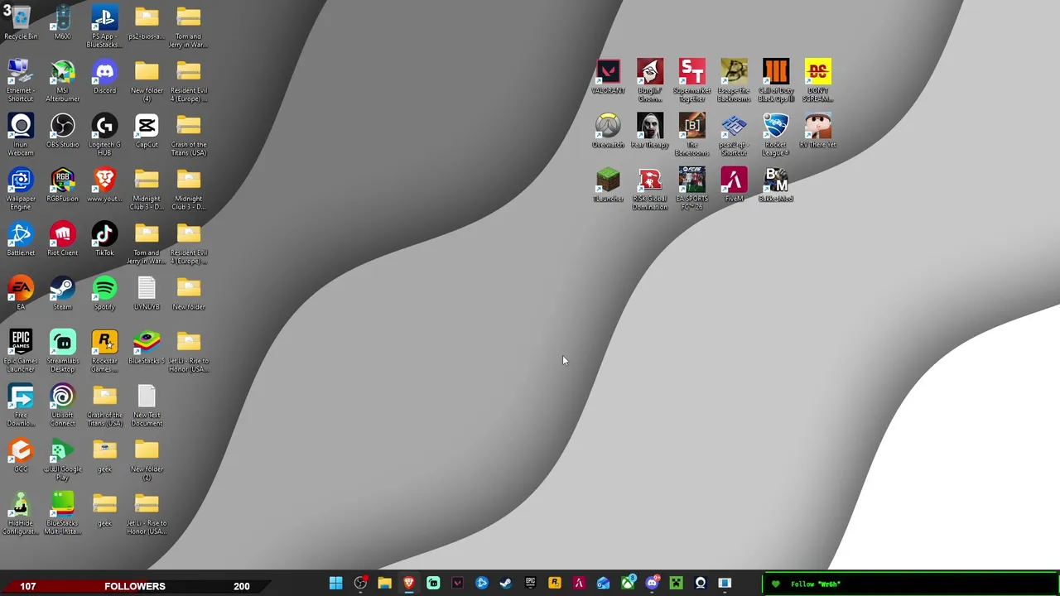The image size is (1060, 596).
Task: Select the Steam desktop shortcut
Action: click(62, 293)
